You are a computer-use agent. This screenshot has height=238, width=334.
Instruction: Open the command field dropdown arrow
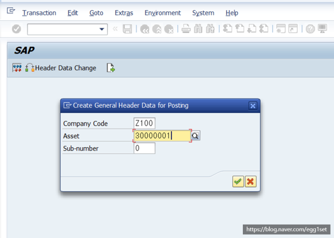102,29
